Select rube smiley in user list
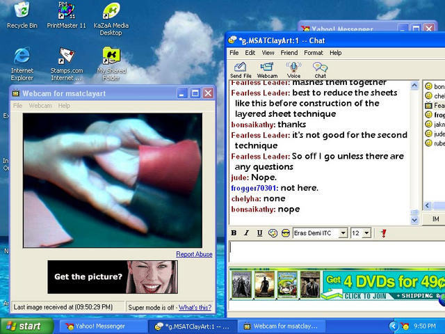Viewport: 445px width, 334px height. coord(428,143)
